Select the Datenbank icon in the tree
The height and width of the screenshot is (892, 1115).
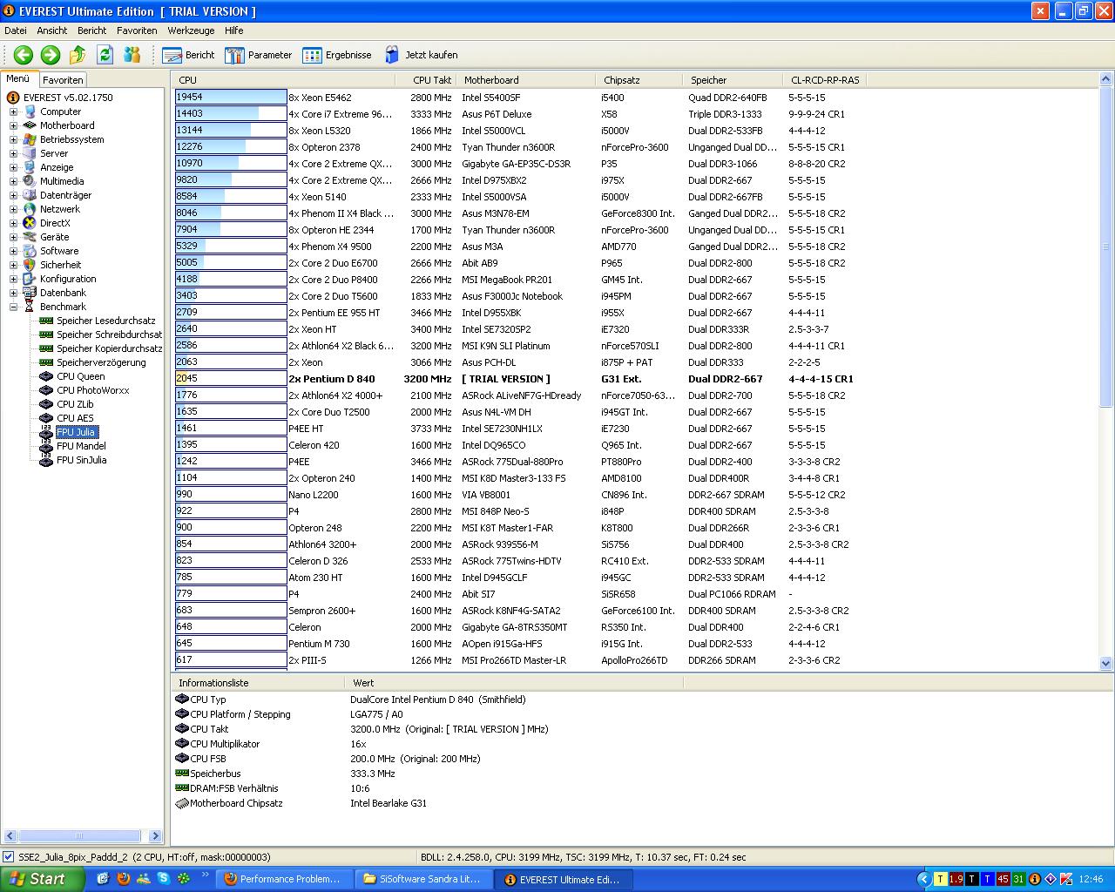pos(30,293)
